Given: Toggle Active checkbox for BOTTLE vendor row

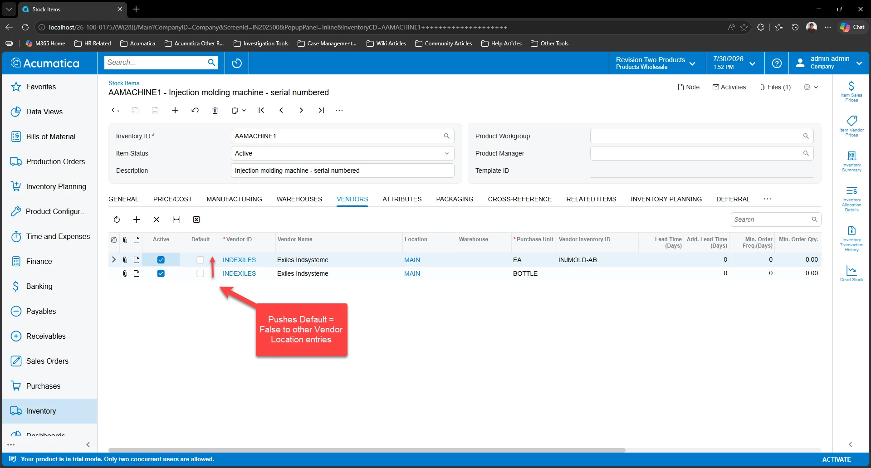Looking at the screenshot, I should tap(161, 273).
